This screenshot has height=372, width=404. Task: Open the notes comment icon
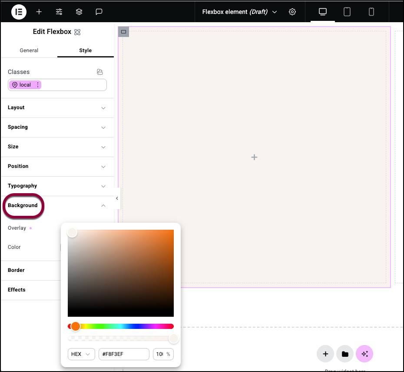[99, 12]
